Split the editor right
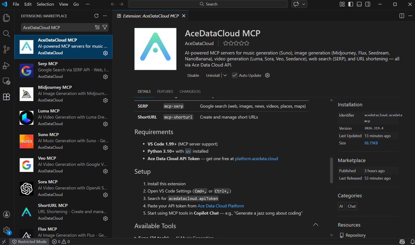The image size is (415, 245). click(402, 16)
